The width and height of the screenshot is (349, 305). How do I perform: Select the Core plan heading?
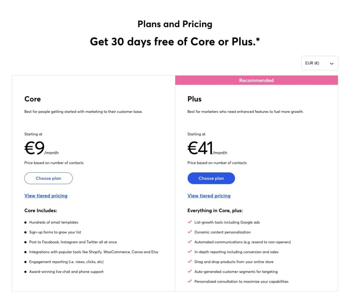pos(32,99)
